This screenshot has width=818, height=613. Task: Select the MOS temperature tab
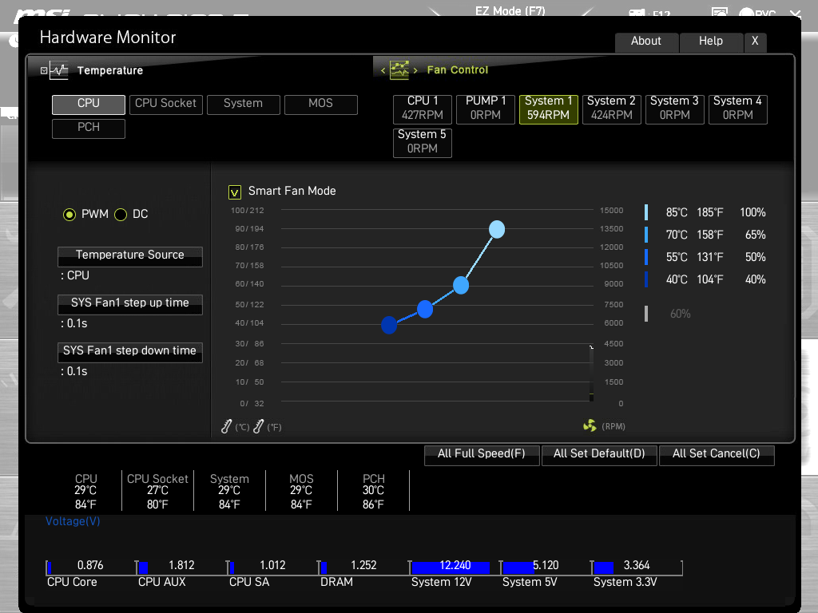pyautogui.click(x=321, y=105)
